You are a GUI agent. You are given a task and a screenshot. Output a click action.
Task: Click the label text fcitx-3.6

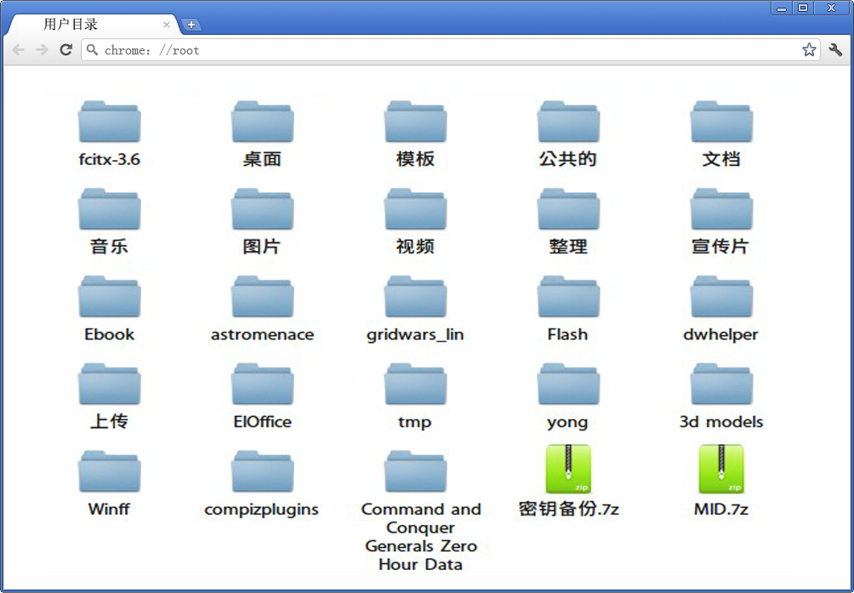tap(110, 159)
